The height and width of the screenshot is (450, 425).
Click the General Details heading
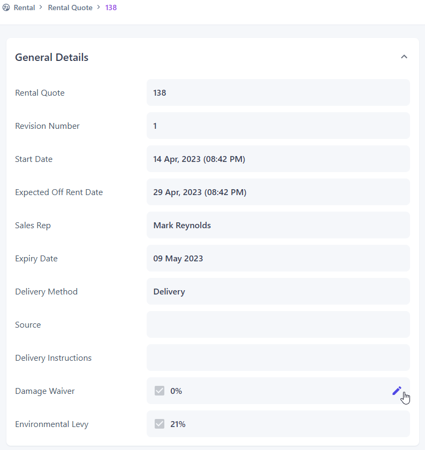pyautogui.click(x=52, y=57)
